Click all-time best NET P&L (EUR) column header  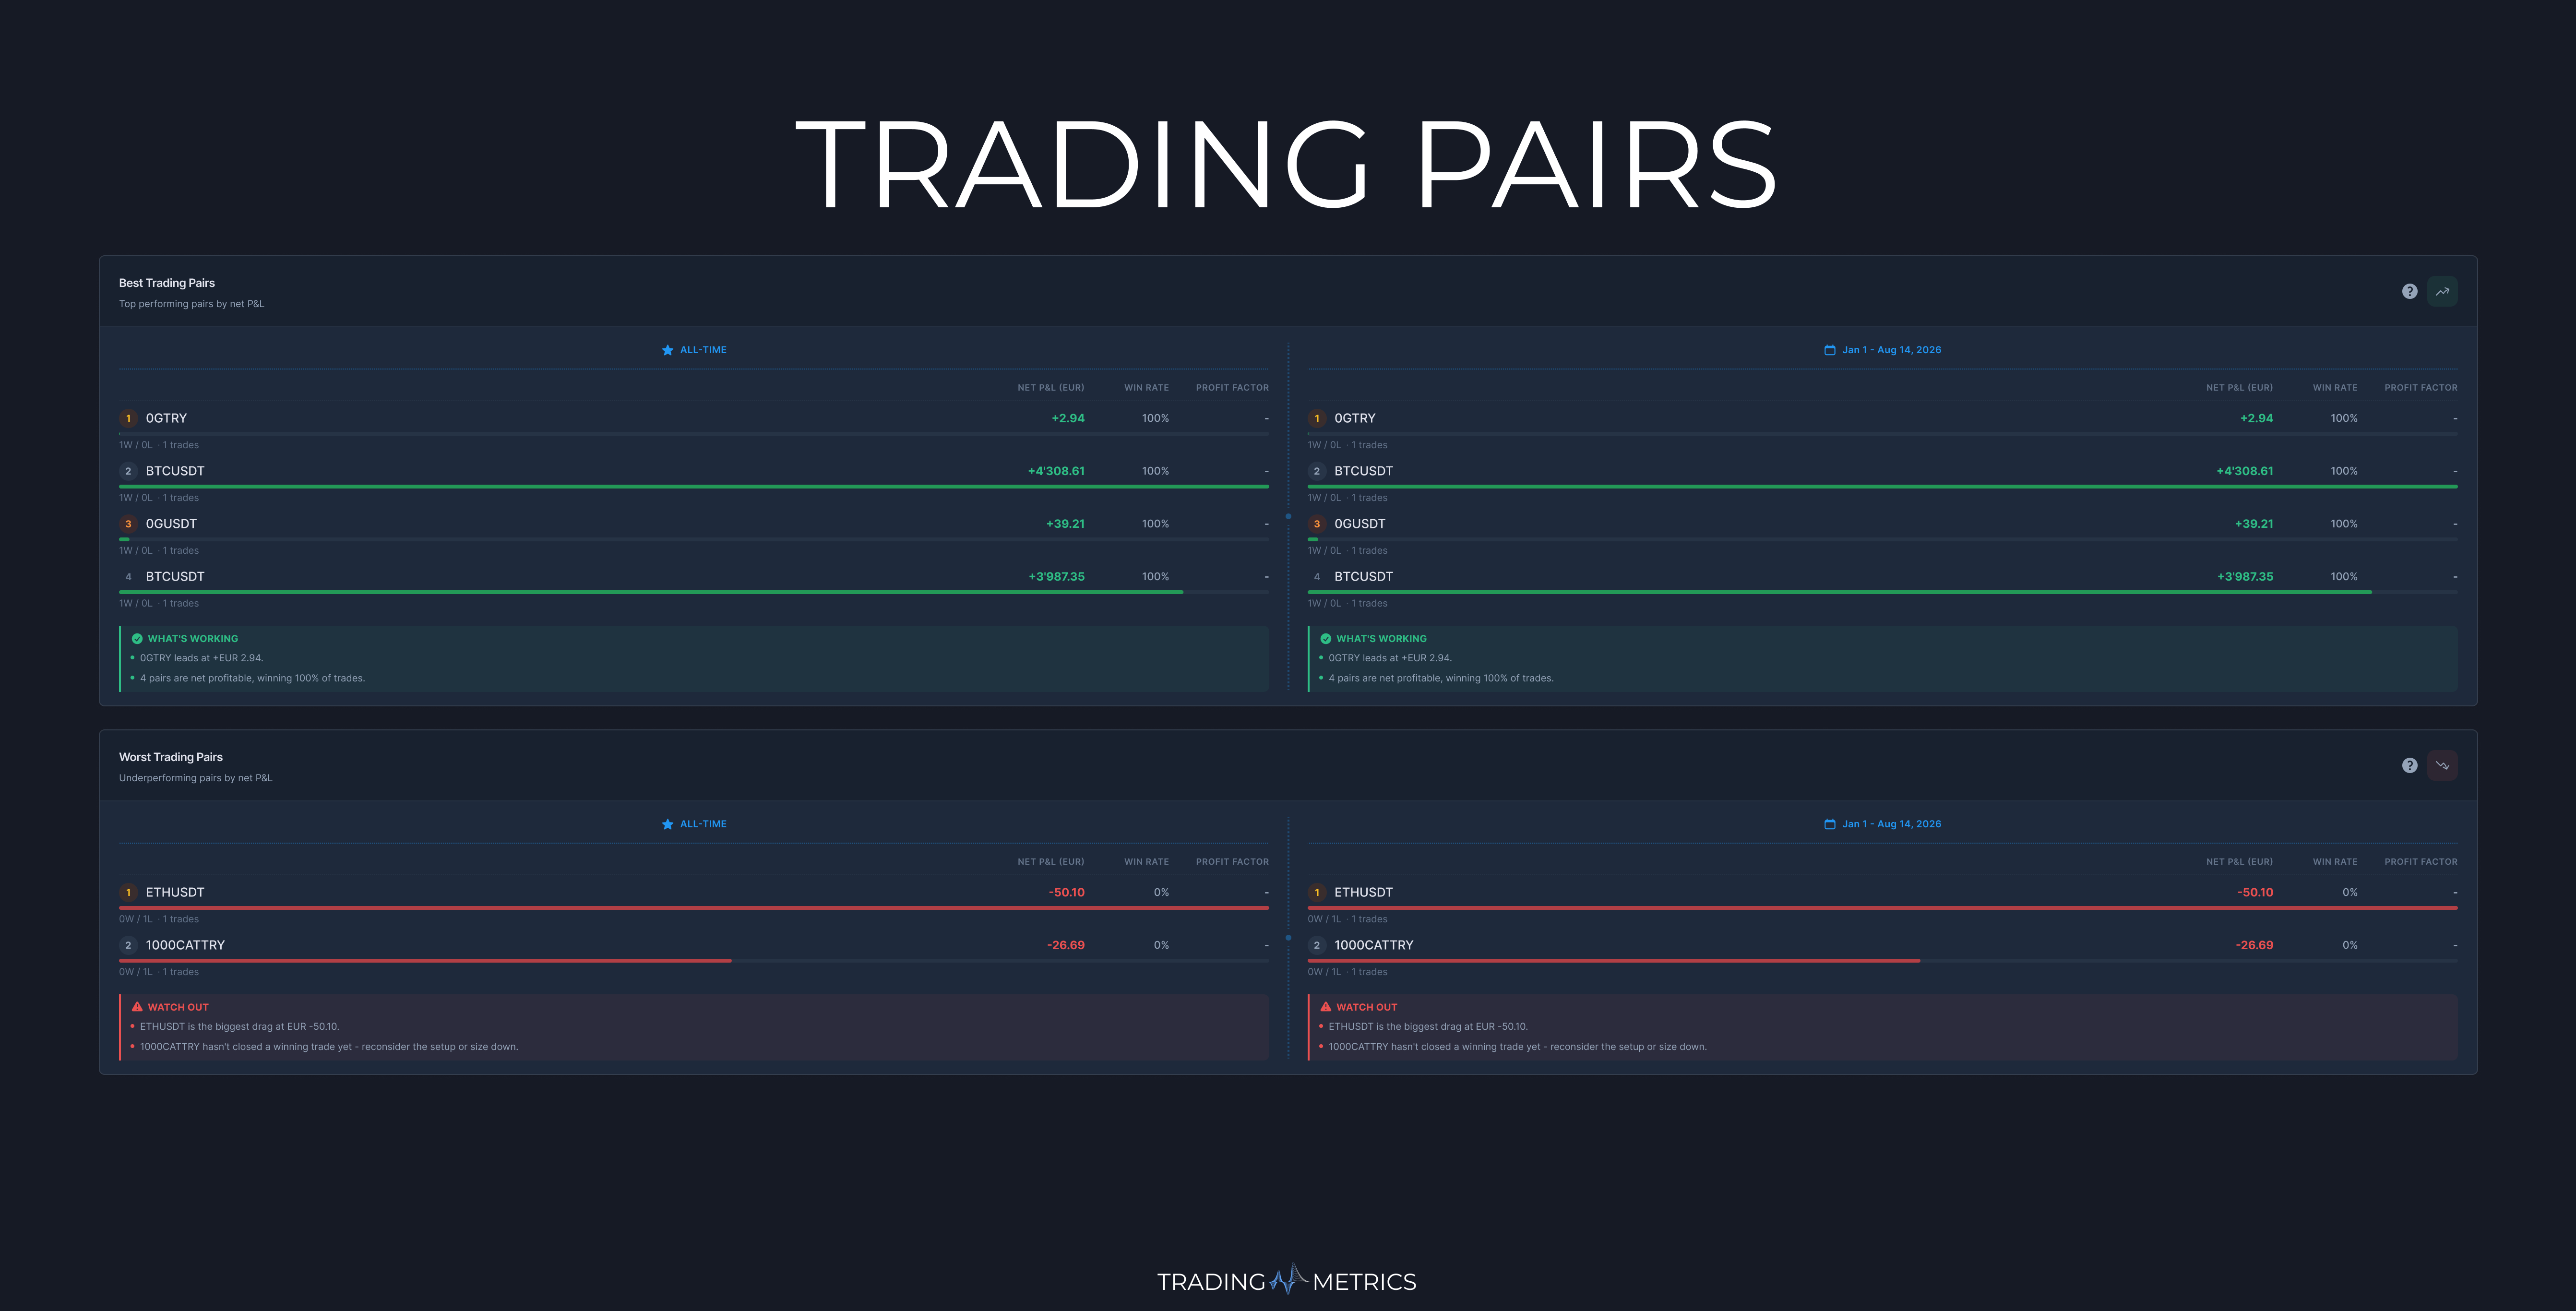pyautogui.click(x=1050, y=388)
